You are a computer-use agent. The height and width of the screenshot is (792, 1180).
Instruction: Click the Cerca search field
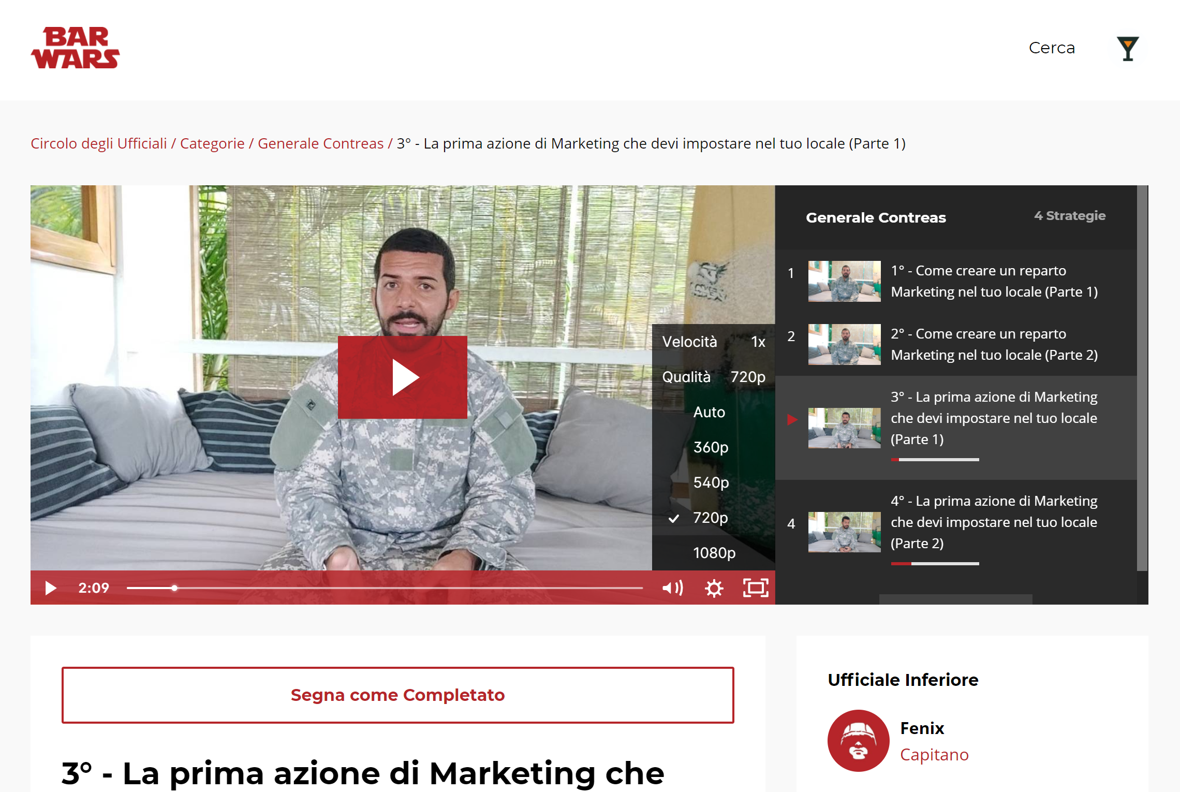pyautogui.click(x=1052, y=48)
